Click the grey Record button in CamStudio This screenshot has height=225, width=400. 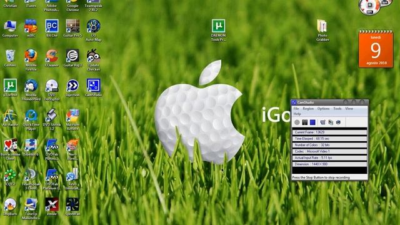coord(297,122)
